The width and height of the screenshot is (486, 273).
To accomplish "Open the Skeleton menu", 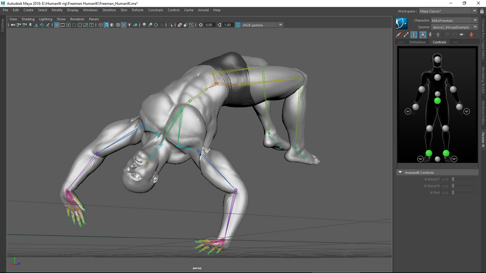I will (109, 10).
